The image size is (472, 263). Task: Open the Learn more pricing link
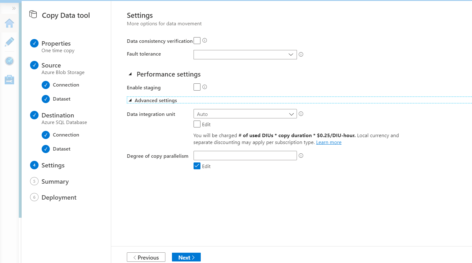coord(329,142)
